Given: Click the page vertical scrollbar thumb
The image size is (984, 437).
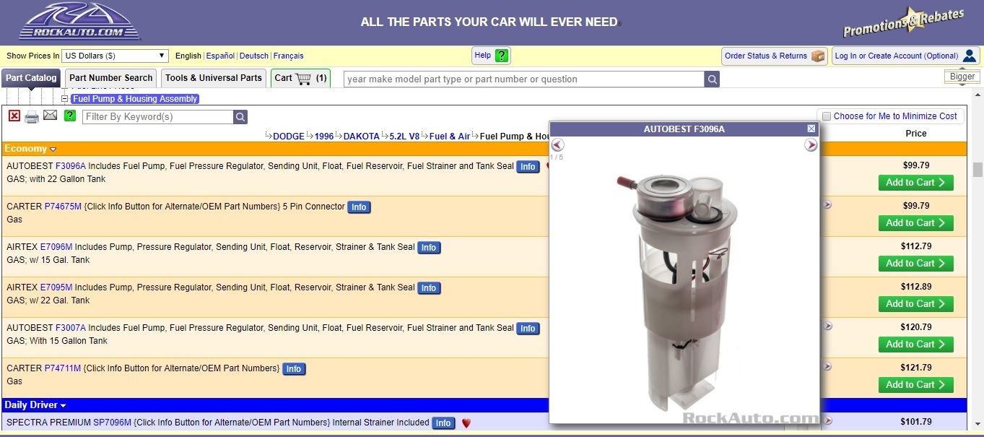Looking at the screenshot, I should point(978,169).
